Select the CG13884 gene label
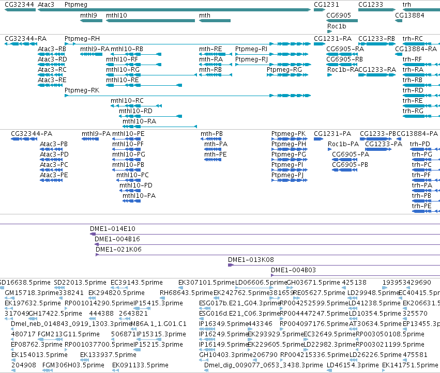 pyautogui.click(x=409, y=15)
